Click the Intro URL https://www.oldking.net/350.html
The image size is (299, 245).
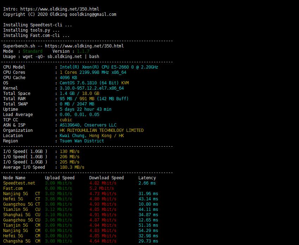pyautogui.click(x=59, y=9)
